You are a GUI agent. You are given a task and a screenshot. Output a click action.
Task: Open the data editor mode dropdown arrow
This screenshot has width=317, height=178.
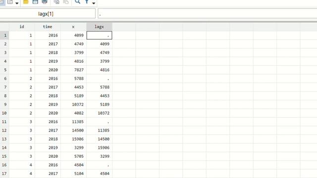point(17,3)
